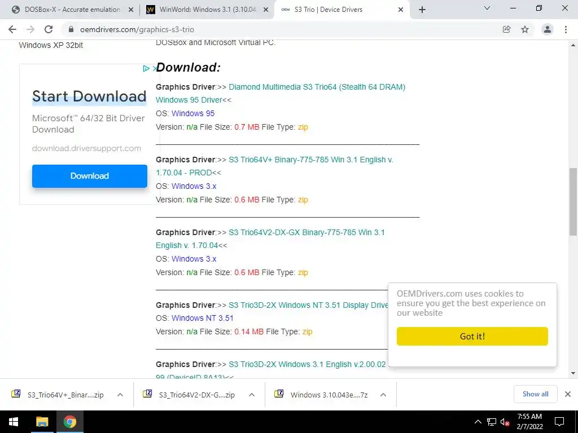
Task: Close the downloads bar
Action: tap(568, 394)
